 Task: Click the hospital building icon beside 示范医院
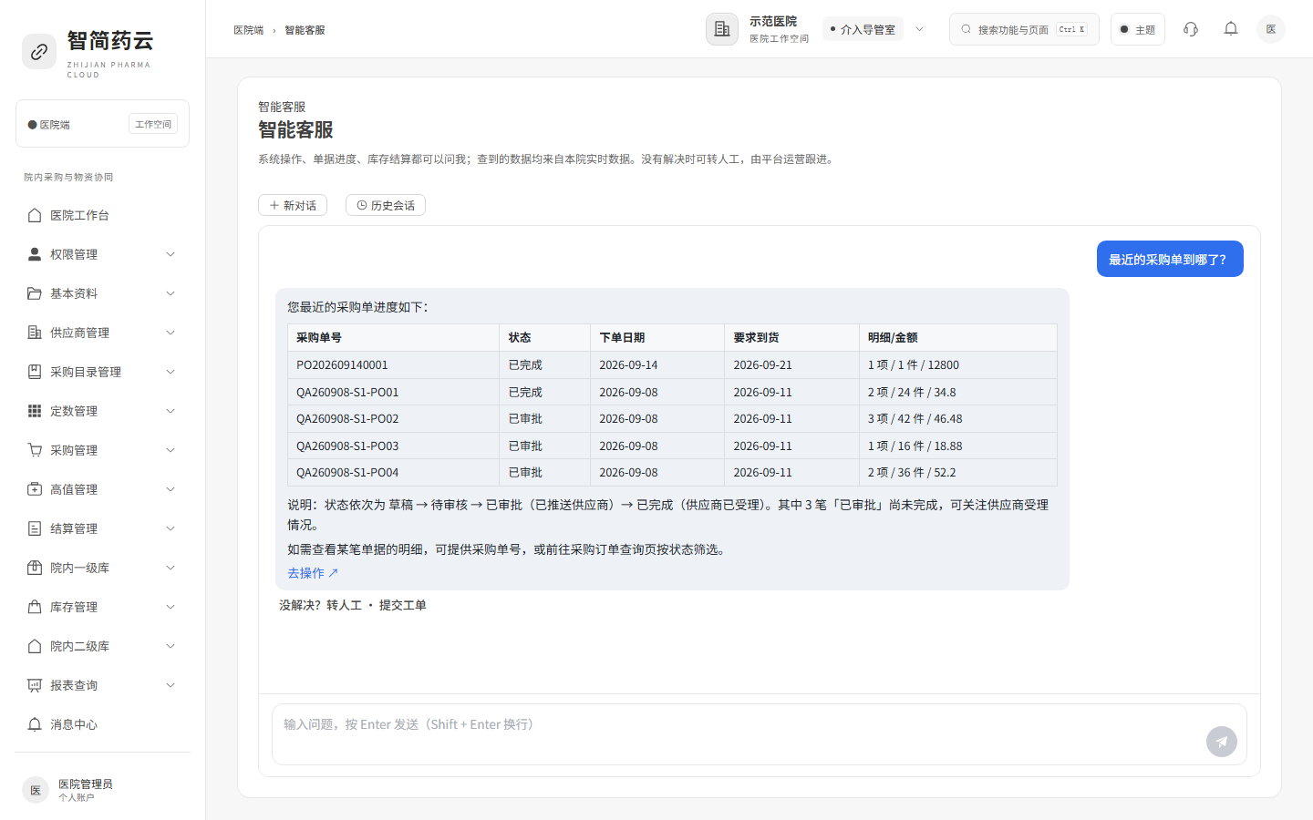[722, 29]
